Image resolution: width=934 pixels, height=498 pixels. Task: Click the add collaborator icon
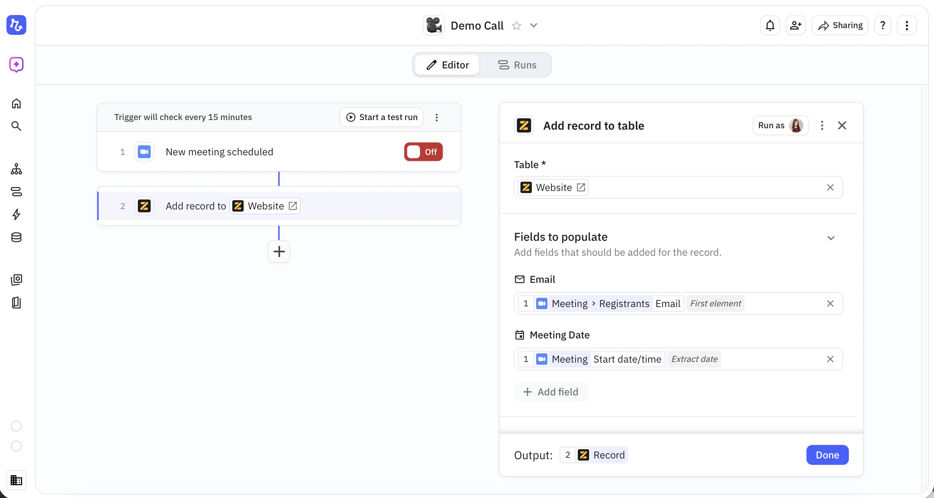[795, 25]
